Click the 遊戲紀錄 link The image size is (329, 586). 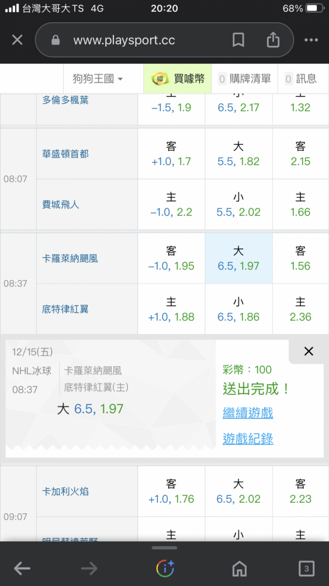pyautogui.click(x=248, y=438)
